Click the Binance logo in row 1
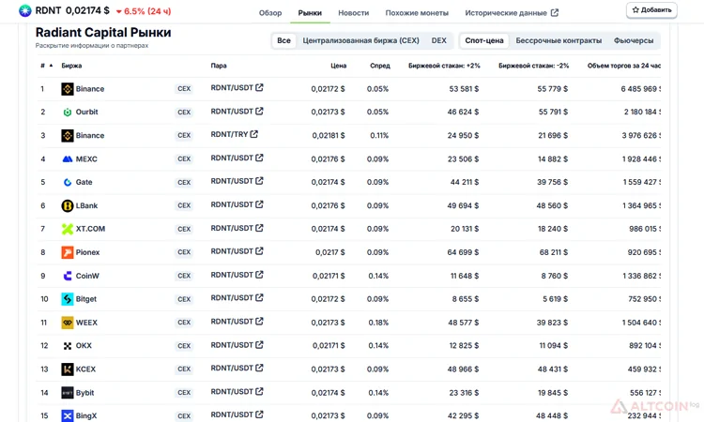 click(x=68, y=89)
